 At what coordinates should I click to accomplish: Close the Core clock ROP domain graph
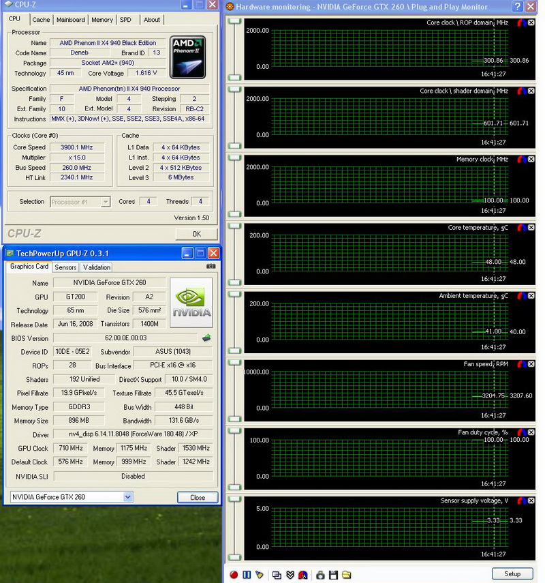(531, 23)
